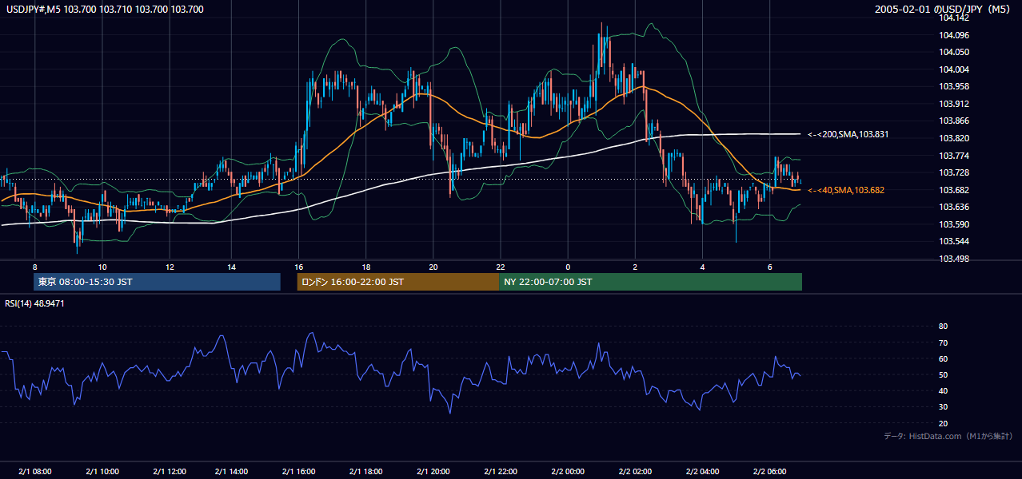Click the 103.774 price axis label
The width and height of the screenshot is (1022, 479).
(955, 156)
